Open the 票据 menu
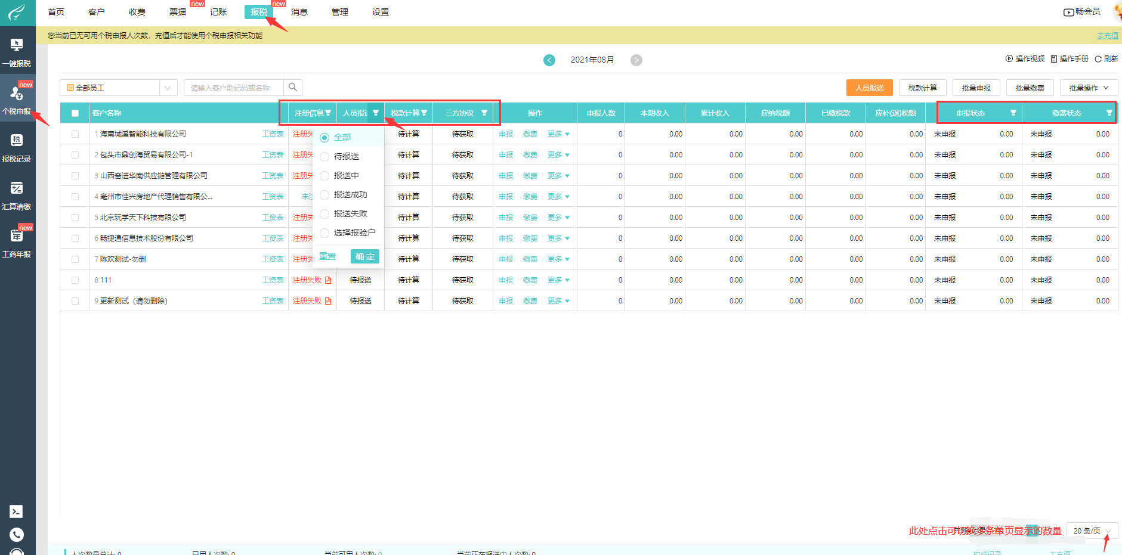Screen dimensions: 1122x555 178,12
